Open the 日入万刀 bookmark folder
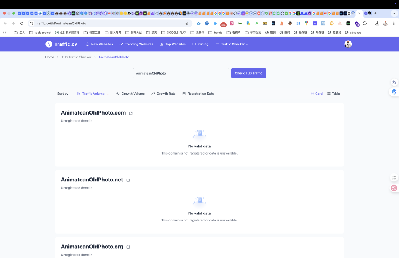The height and width of the screenshot is (258, 399). click(113, 33)
